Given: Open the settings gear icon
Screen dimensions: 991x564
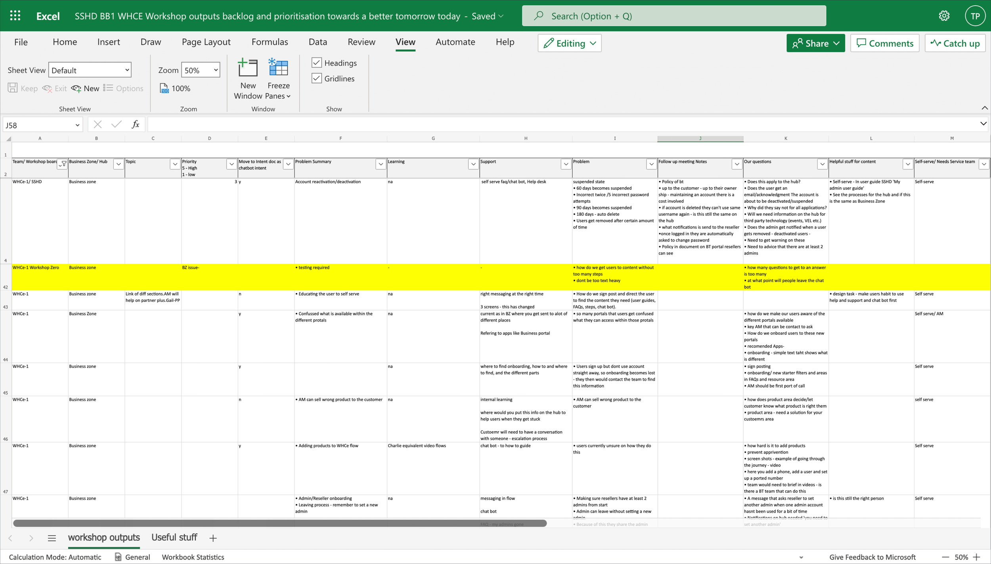Looking at the screenshot, I should pos(944,16).
